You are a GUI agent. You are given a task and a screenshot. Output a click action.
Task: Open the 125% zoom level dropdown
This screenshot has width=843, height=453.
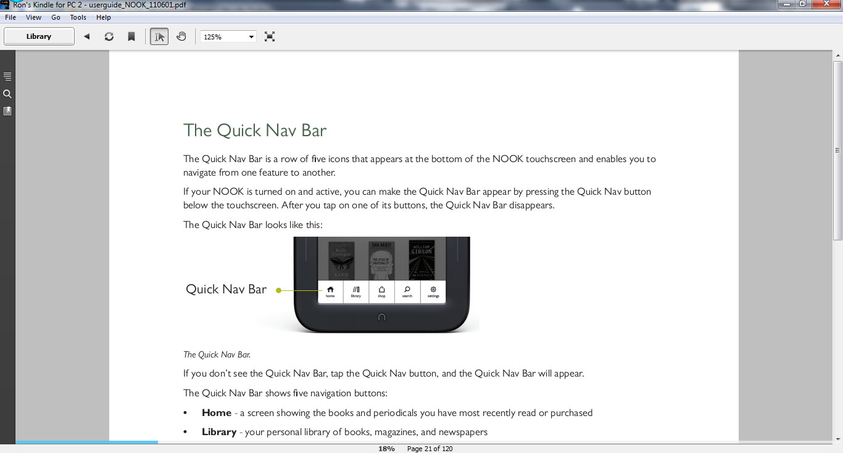tap(228, 36)
